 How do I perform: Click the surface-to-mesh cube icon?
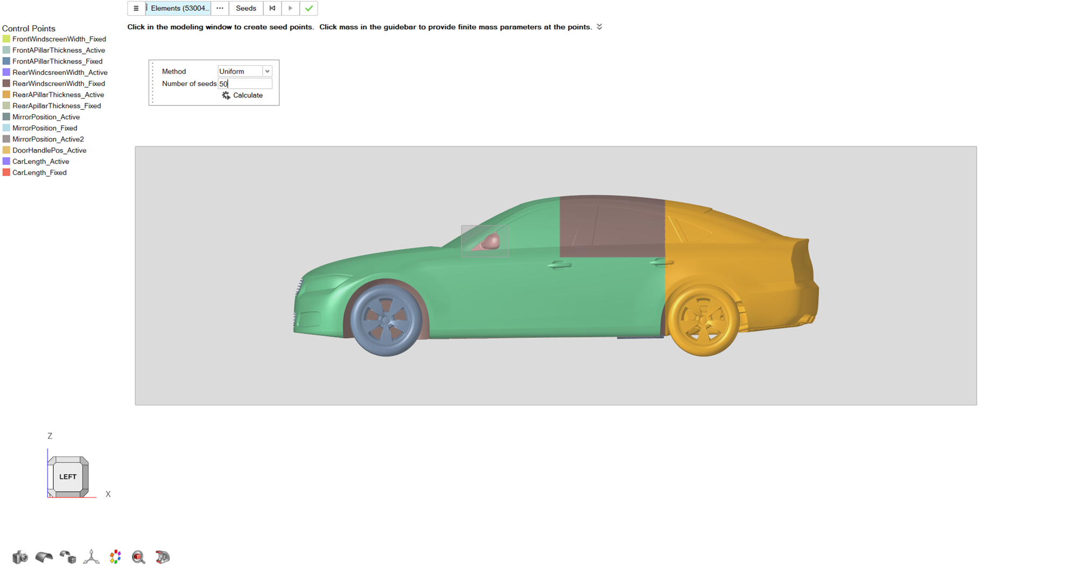tap(68, 557)
